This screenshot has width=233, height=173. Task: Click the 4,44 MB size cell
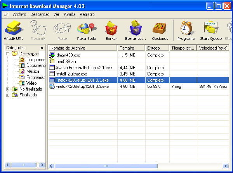tap(127, 68)
